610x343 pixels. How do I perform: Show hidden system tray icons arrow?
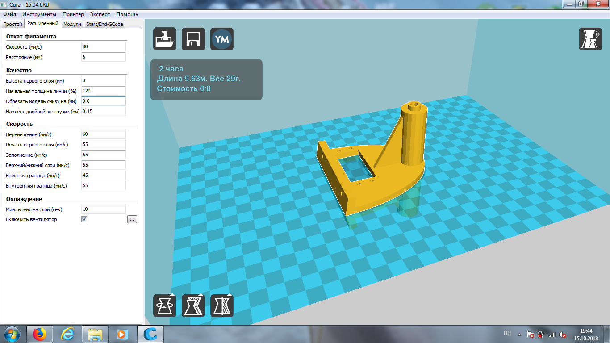point(519,334)
